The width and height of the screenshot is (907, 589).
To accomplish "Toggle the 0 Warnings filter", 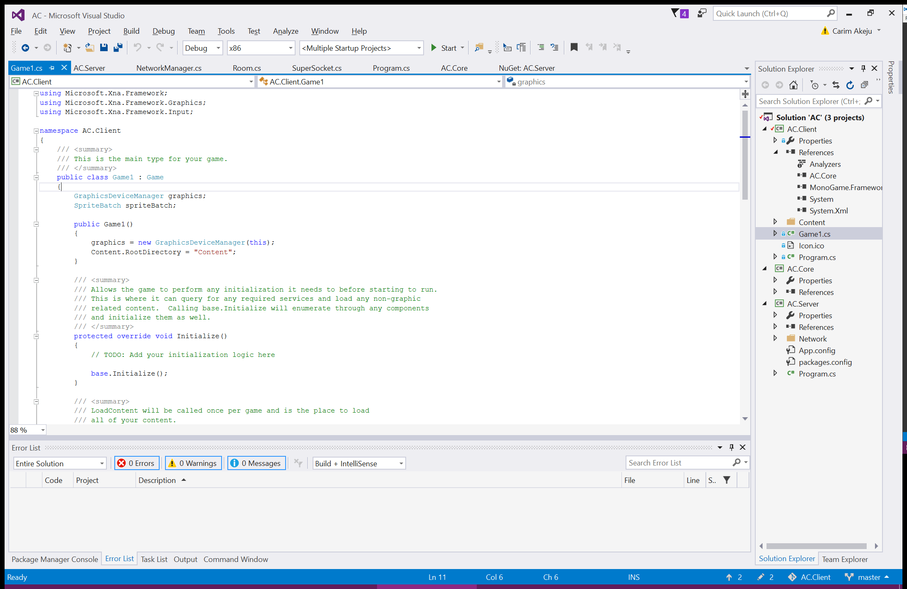I will (x=193, y=463).
